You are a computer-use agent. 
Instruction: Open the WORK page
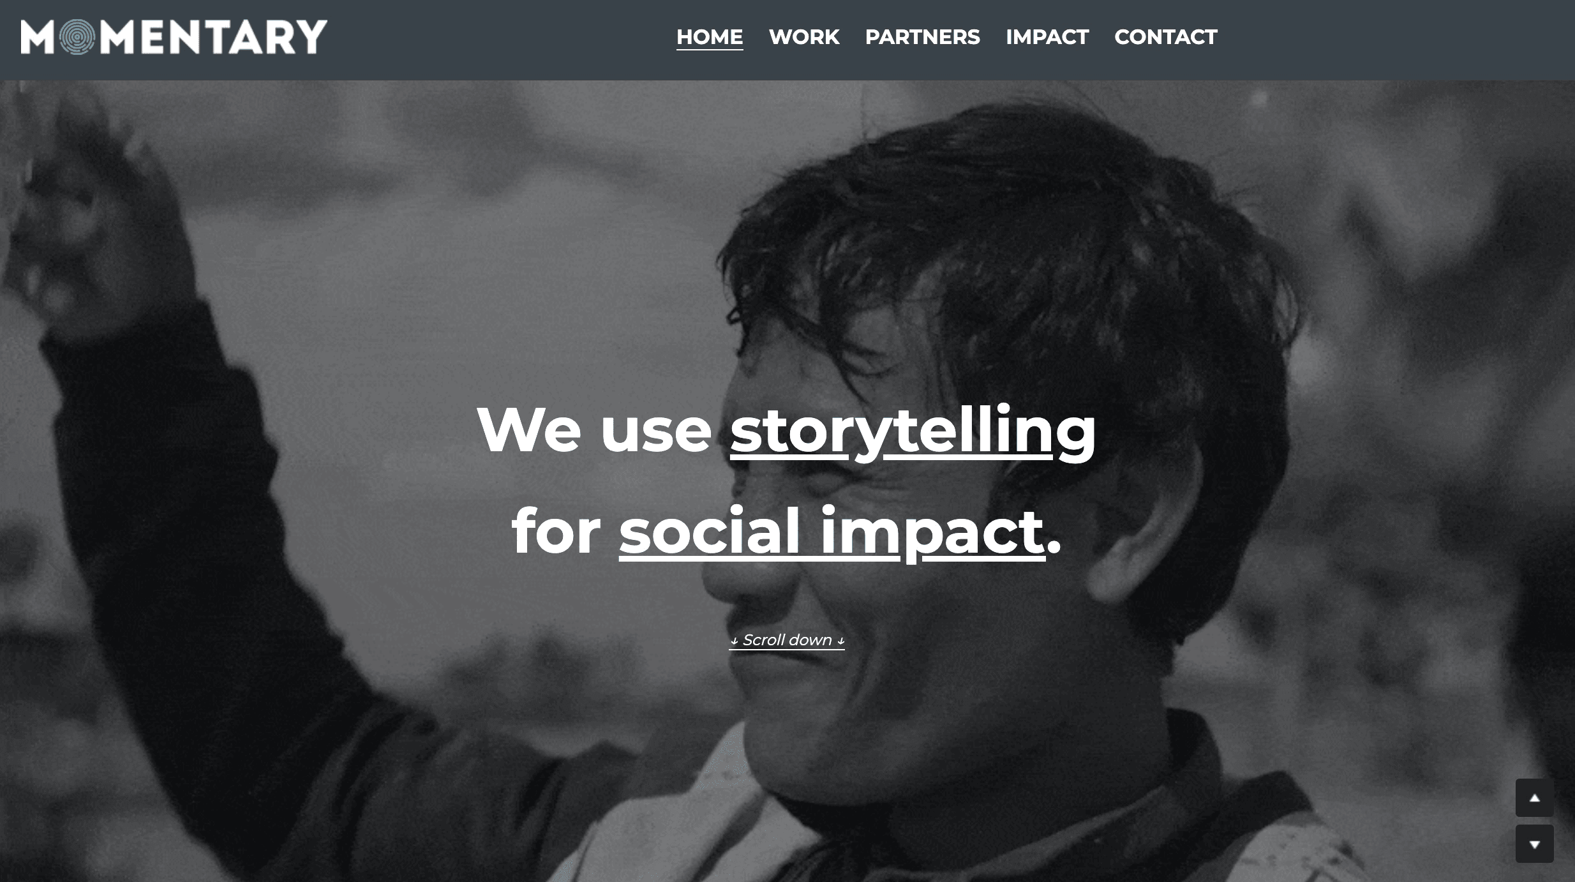[804, 37]
